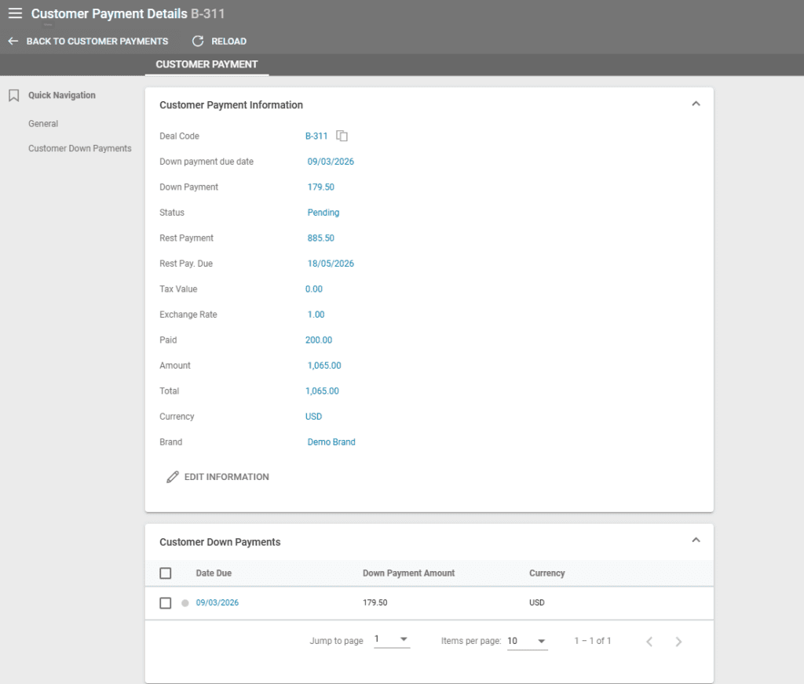Click the Quick Navigation bookmark icon
The width and height of the screenshot is (804, 684).
[13, 96]
